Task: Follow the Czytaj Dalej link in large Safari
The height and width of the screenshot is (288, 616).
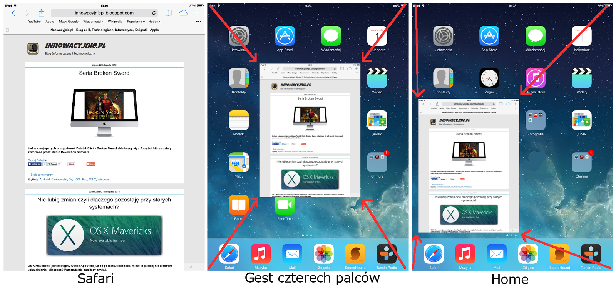Action: click(37, 160)
